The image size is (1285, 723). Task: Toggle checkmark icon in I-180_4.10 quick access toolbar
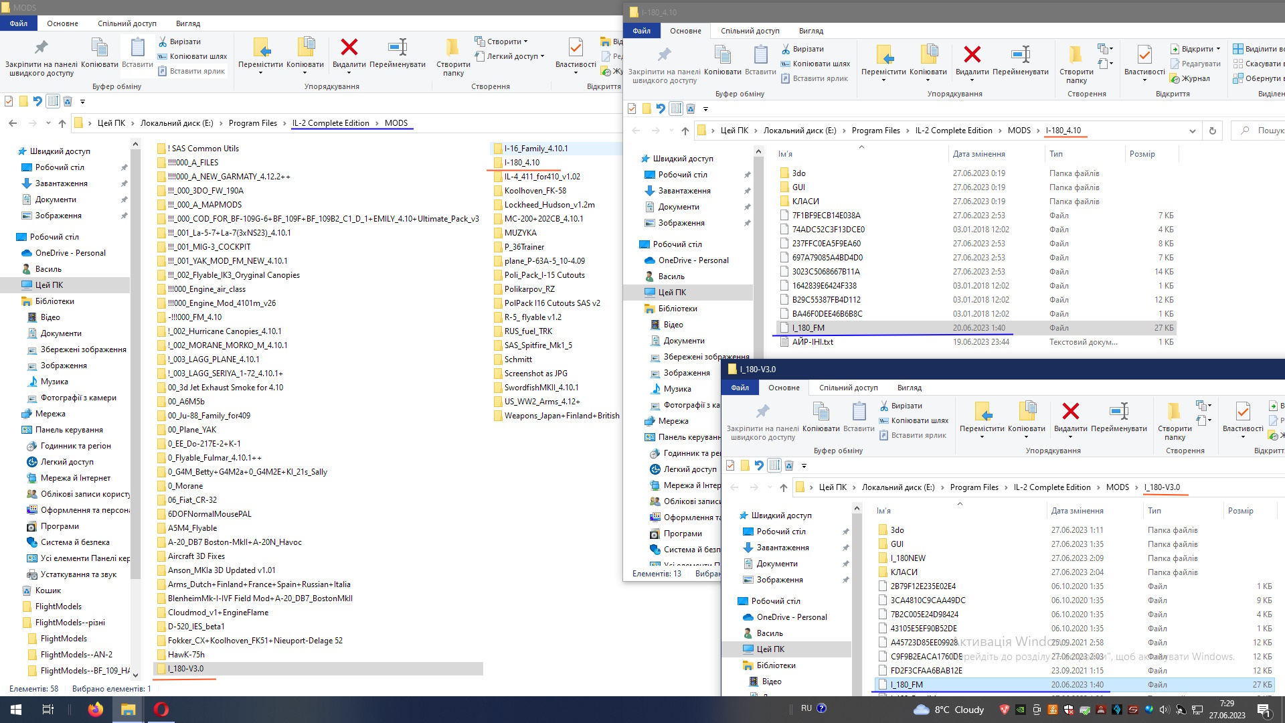(x=632, y=109)
